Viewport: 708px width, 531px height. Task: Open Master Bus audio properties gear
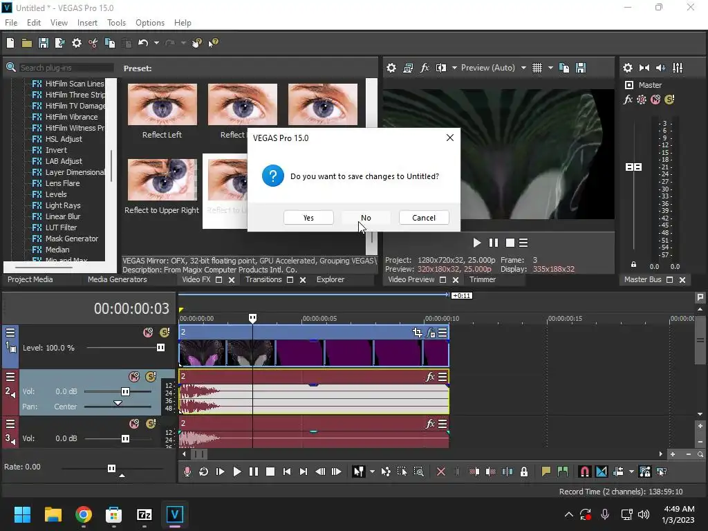tap(628, 68)
